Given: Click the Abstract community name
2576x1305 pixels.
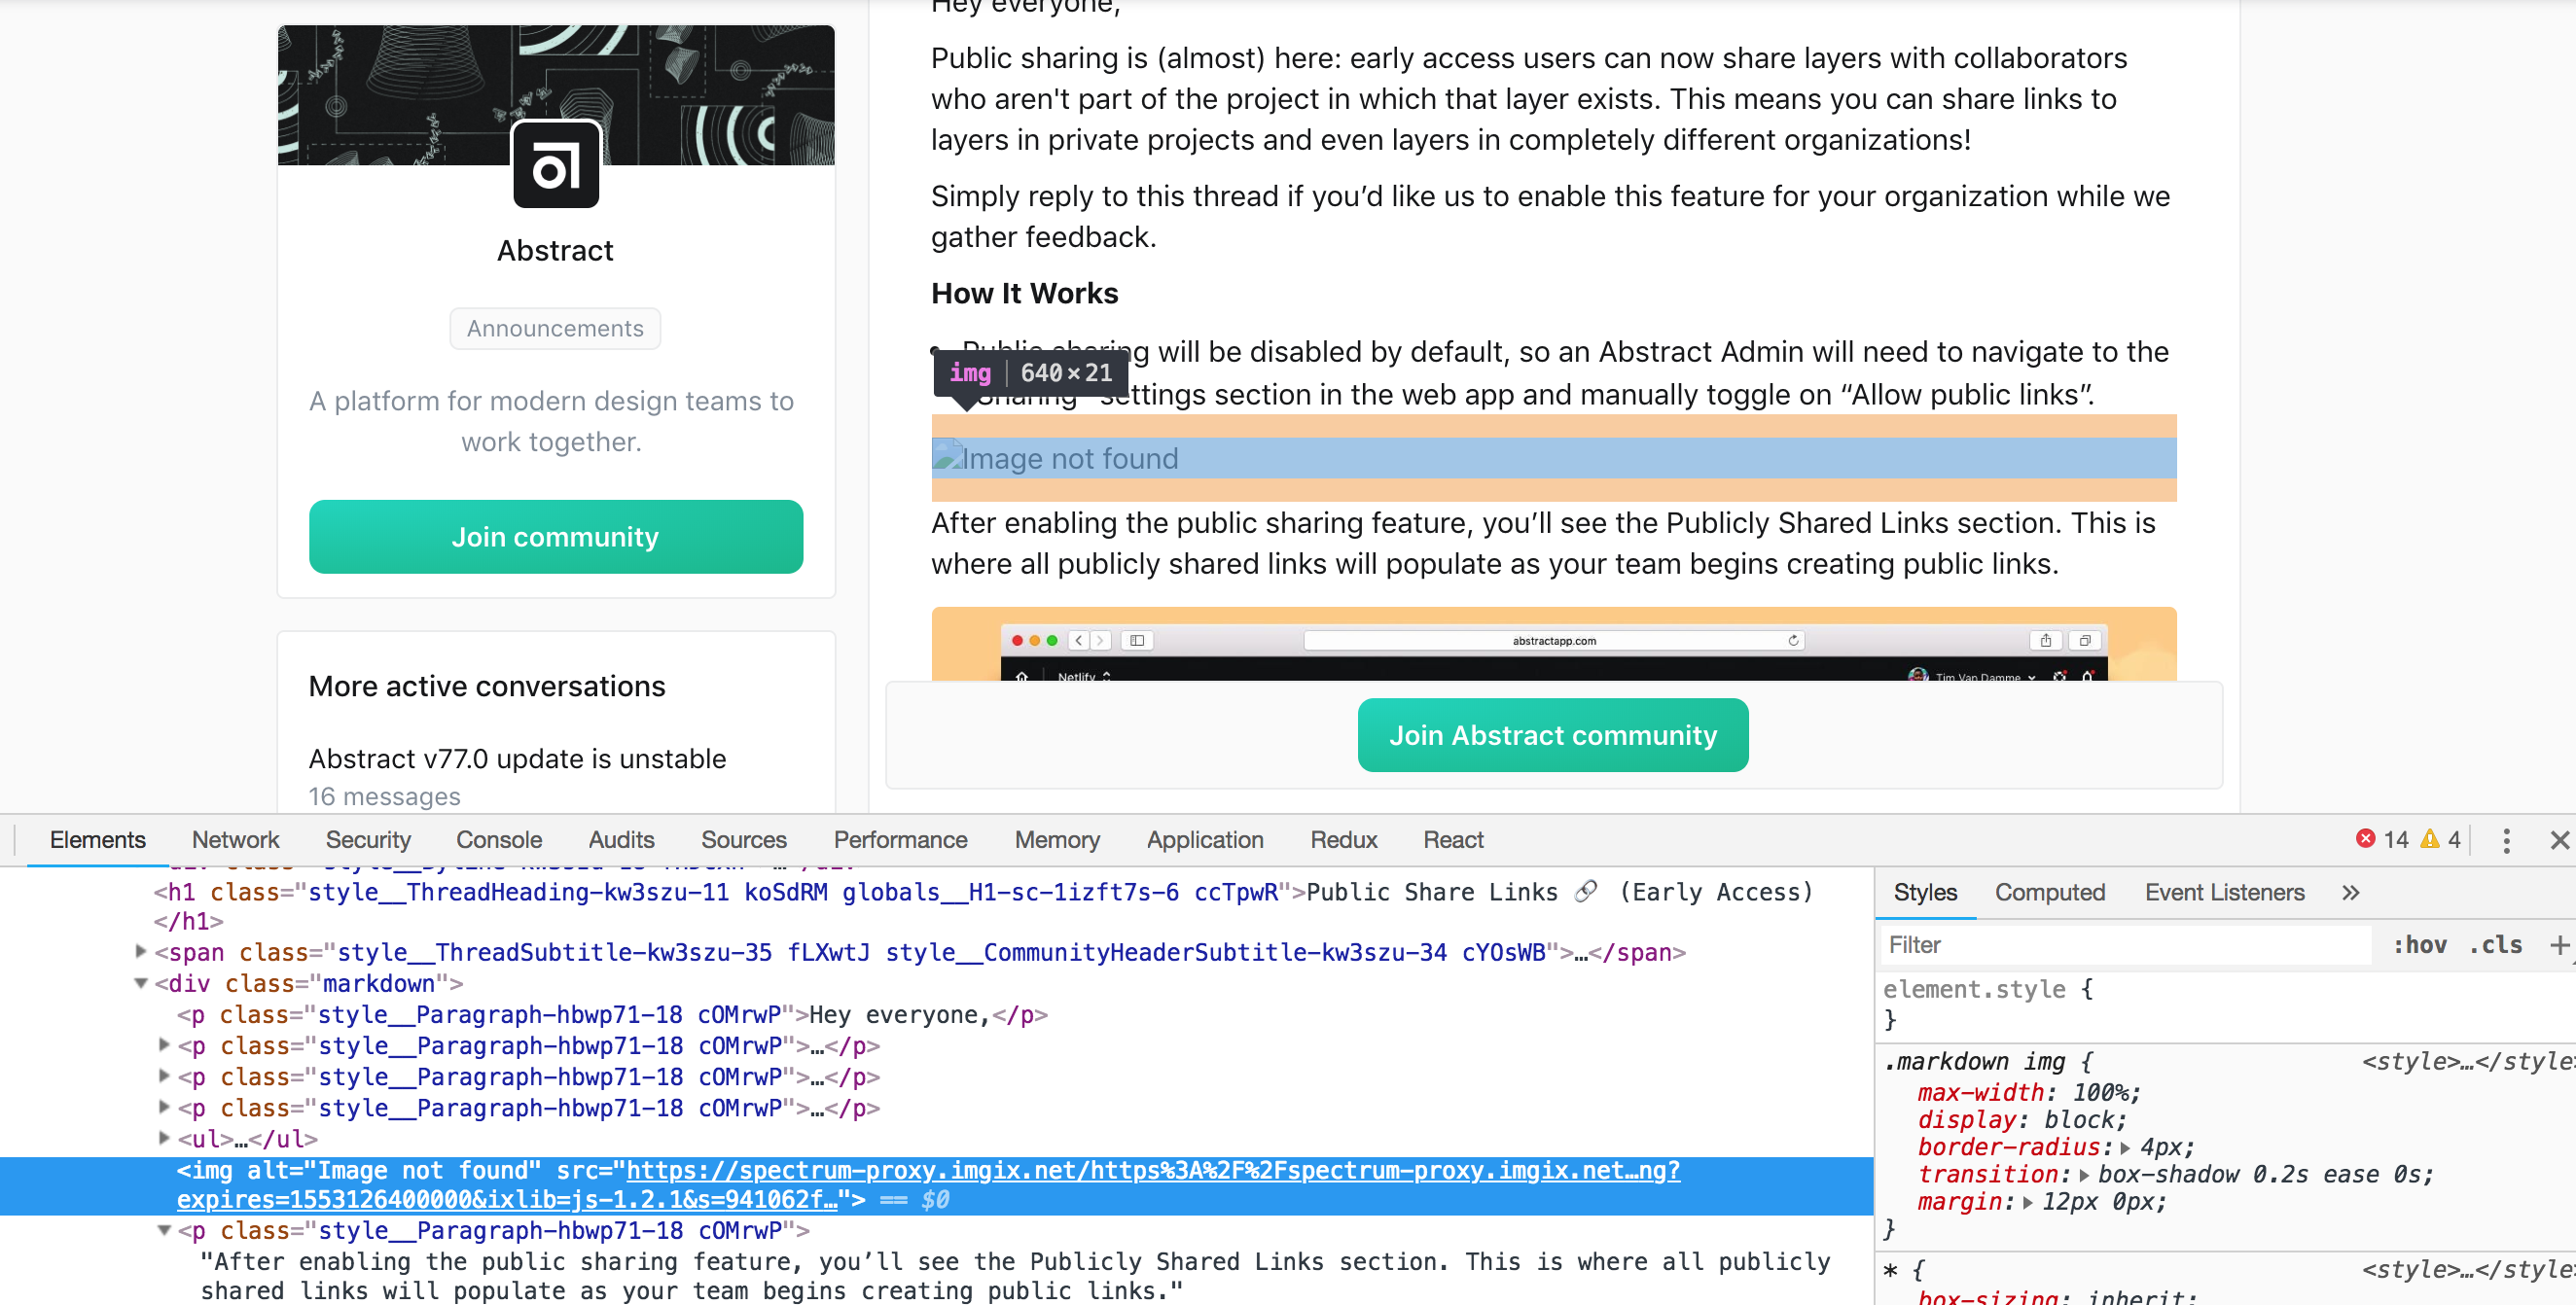Looking at the screenshot, I should click(555, 250).
